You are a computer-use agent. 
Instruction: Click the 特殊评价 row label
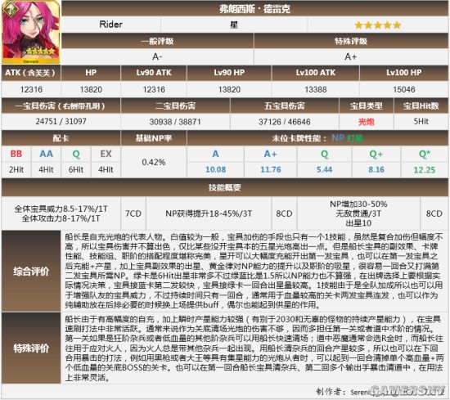click(x=31, y=348)
